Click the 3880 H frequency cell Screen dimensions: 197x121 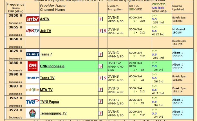tap(15, 66)
